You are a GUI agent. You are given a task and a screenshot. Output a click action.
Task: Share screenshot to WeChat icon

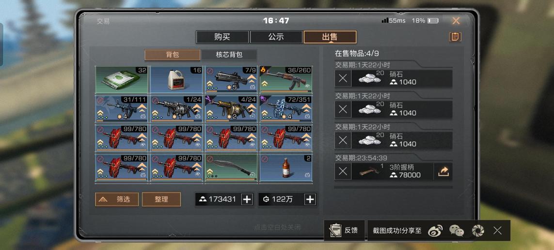click(x=457, y=231)
